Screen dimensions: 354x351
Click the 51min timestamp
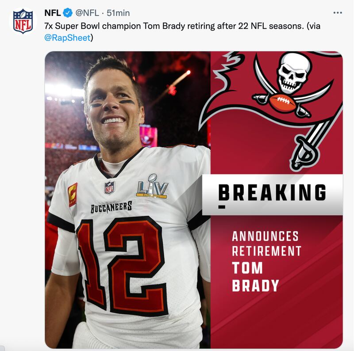[118, 13]
